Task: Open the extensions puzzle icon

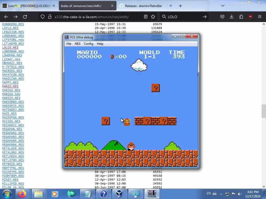Action: pyautogui.click(x=241, y=17)
